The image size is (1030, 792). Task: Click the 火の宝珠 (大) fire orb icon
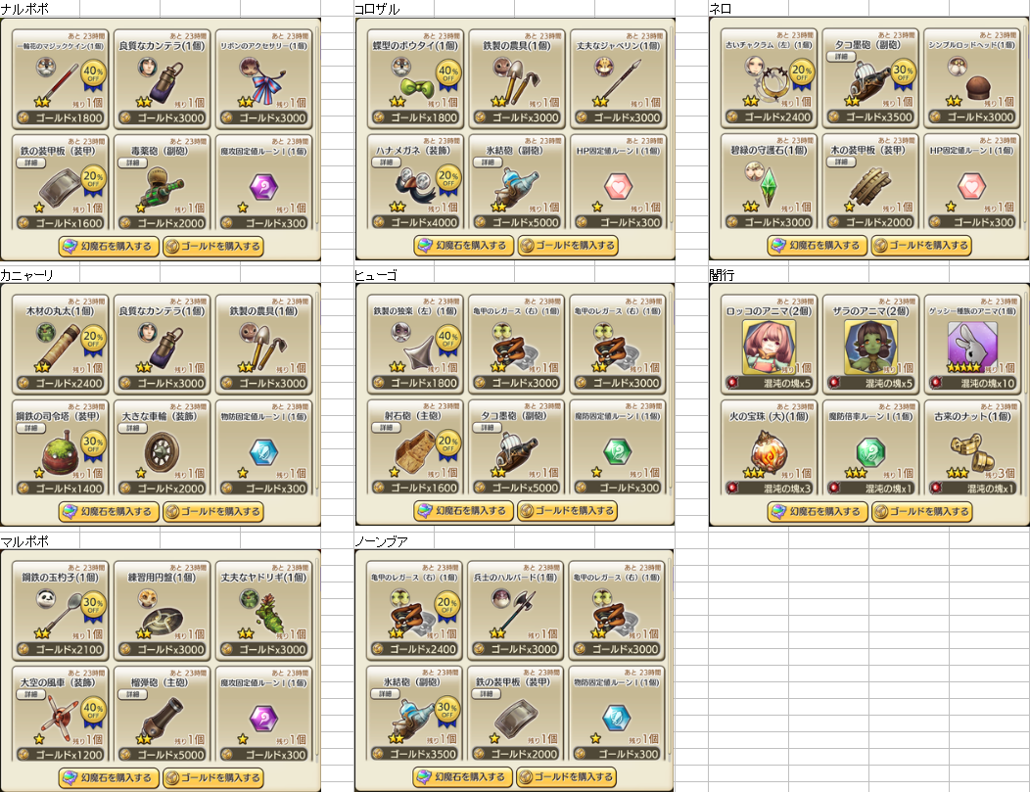(768, 452)
